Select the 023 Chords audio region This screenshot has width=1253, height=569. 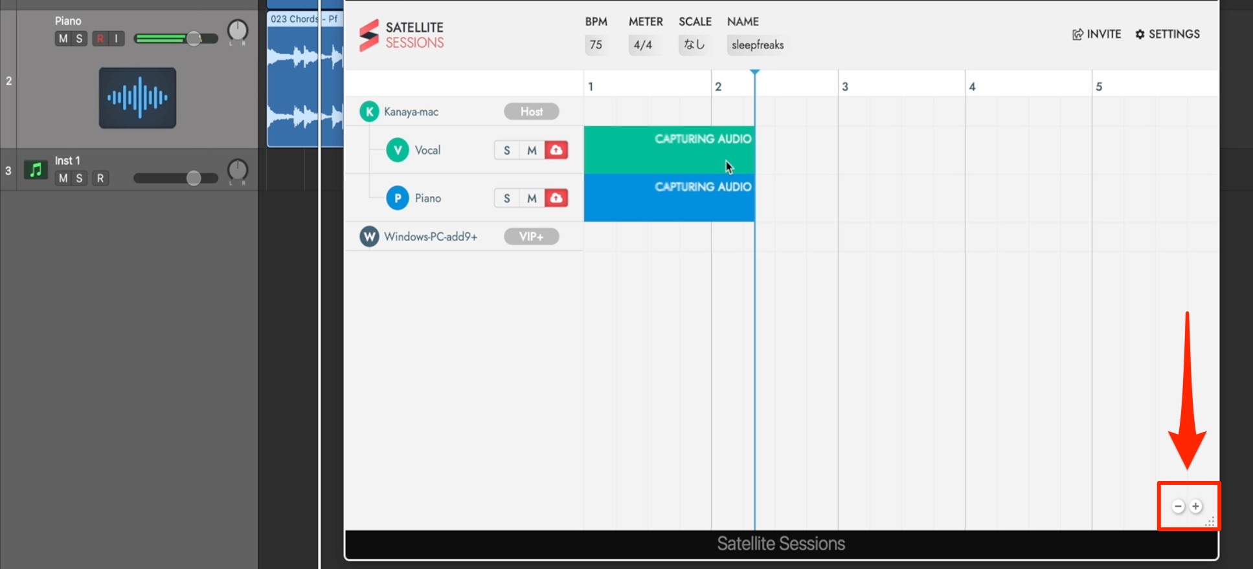click(x=305, y=79)
